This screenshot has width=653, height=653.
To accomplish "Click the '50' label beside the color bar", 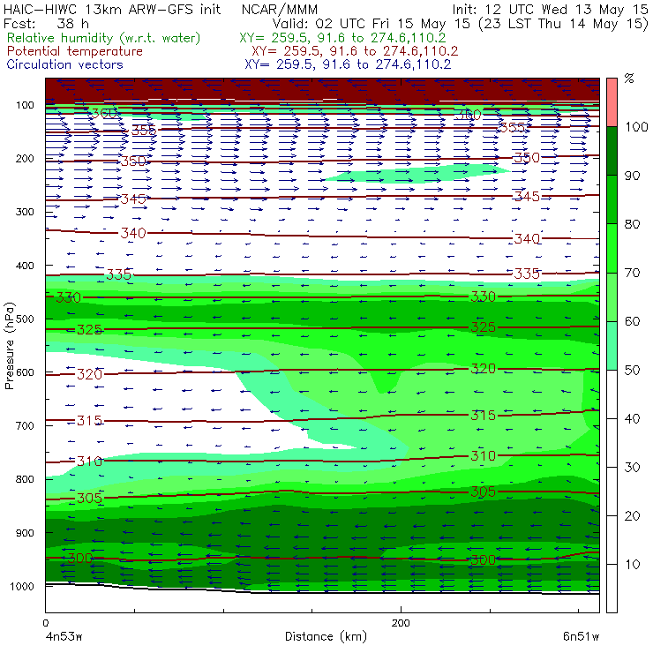I will tap(632, 371).
